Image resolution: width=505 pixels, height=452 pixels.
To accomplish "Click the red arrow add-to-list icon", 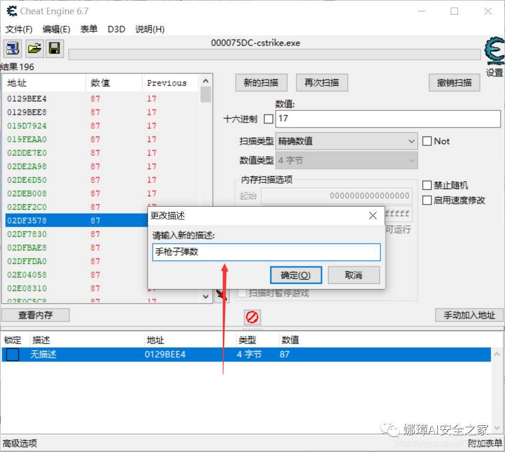I will coord(221,295).
